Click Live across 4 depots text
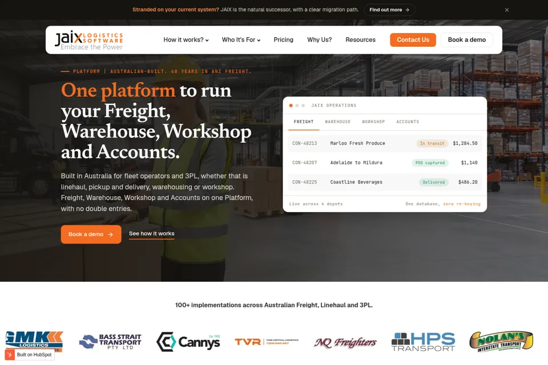 point(316,204)
